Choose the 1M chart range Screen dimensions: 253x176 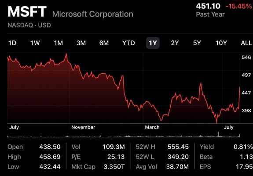[58, 43]
